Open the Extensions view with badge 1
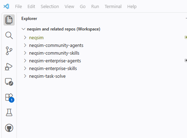This screenshot has height=138, width=187. pyautogui.click(x=9, y=98)
